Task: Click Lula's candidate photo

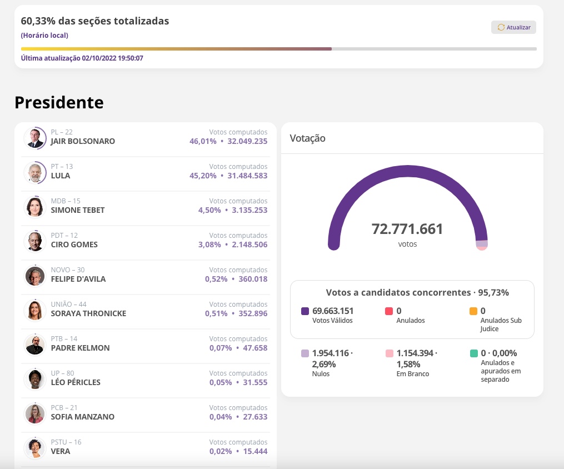Action: click(x=34, y=172)
